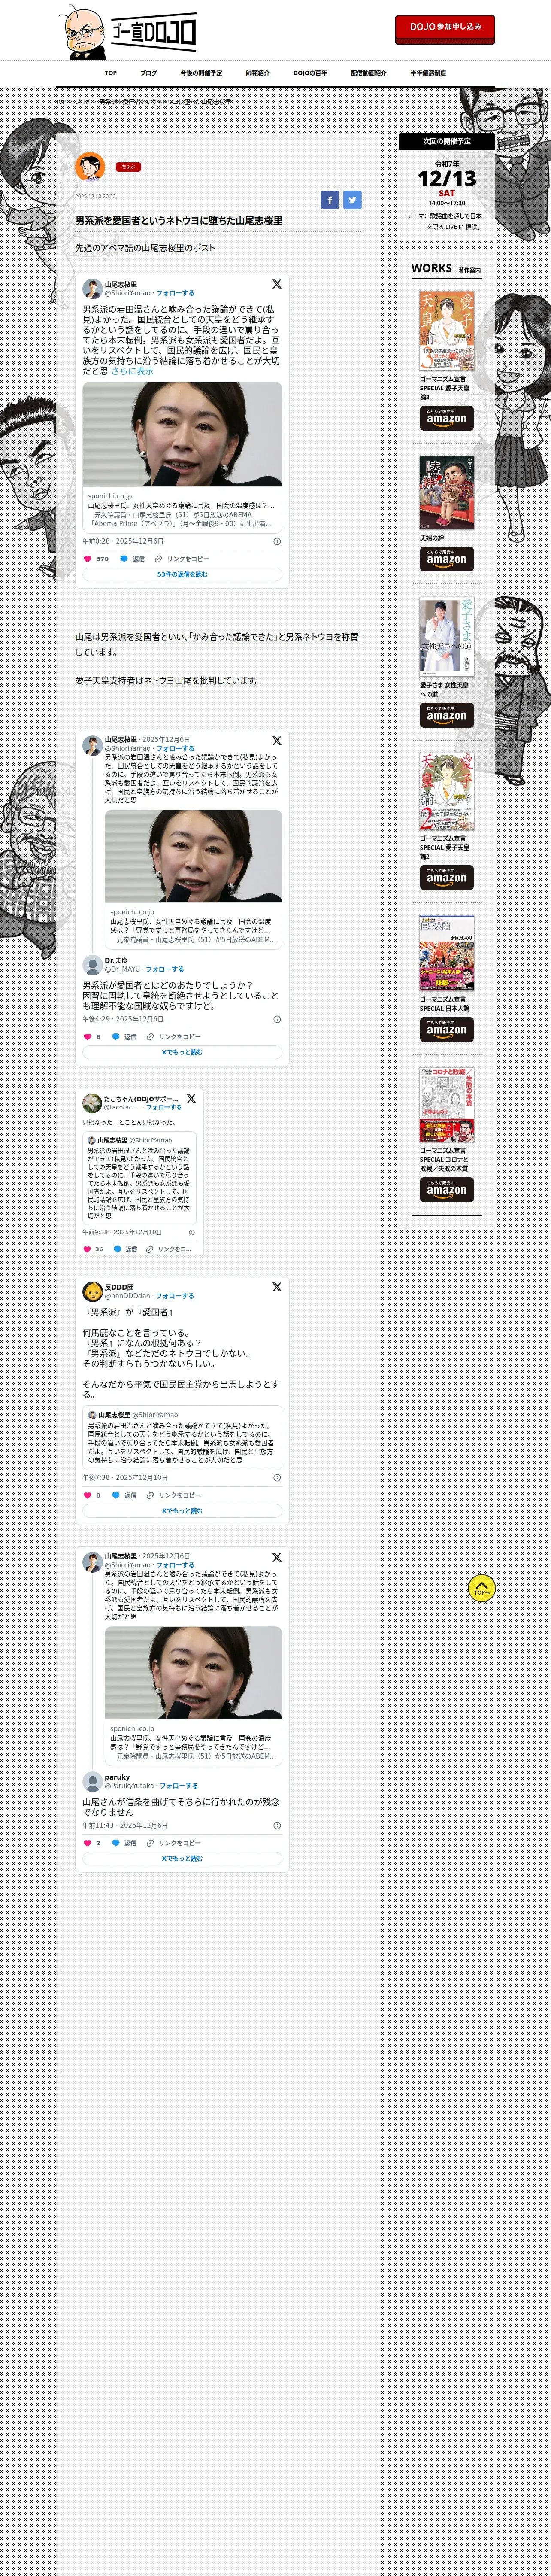Reply to the paruky tweet via 返信
The image size is (551, 2576).
point(124,1843)
